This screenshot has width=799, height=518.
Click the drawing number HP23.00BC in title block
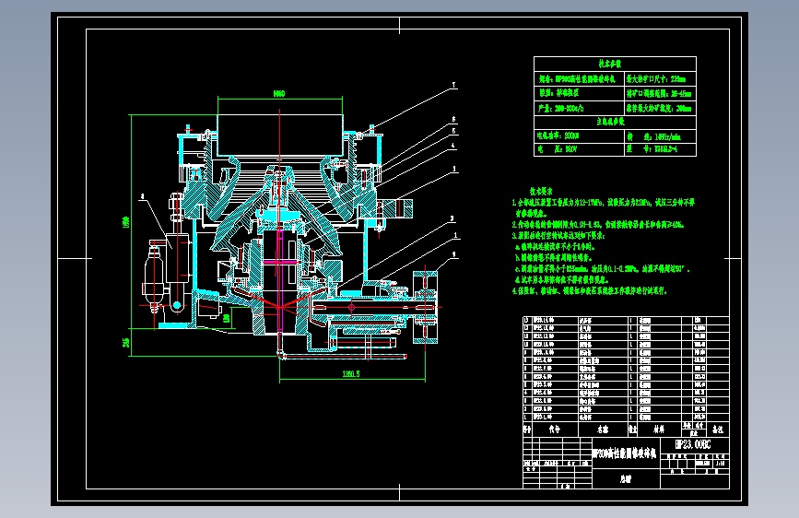pyautogui.click(x=692, y=444)
